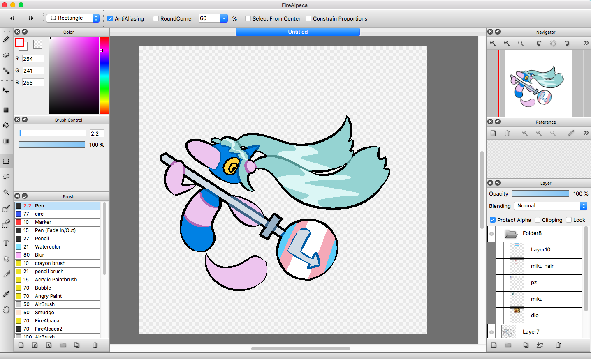The image size is (591, 359).
Task: Choose the Watercolor brush
Action: 58,247
